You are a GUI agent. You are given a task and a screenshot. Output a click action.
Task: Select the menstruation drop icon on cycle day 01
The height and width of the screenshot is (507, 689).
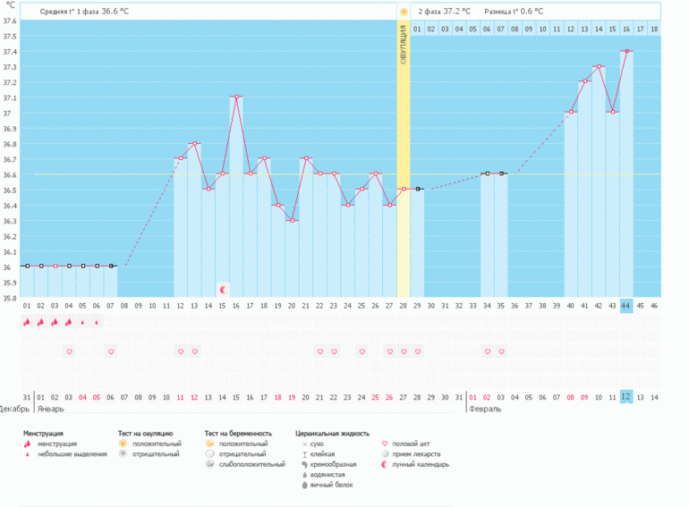coord(27,322)
